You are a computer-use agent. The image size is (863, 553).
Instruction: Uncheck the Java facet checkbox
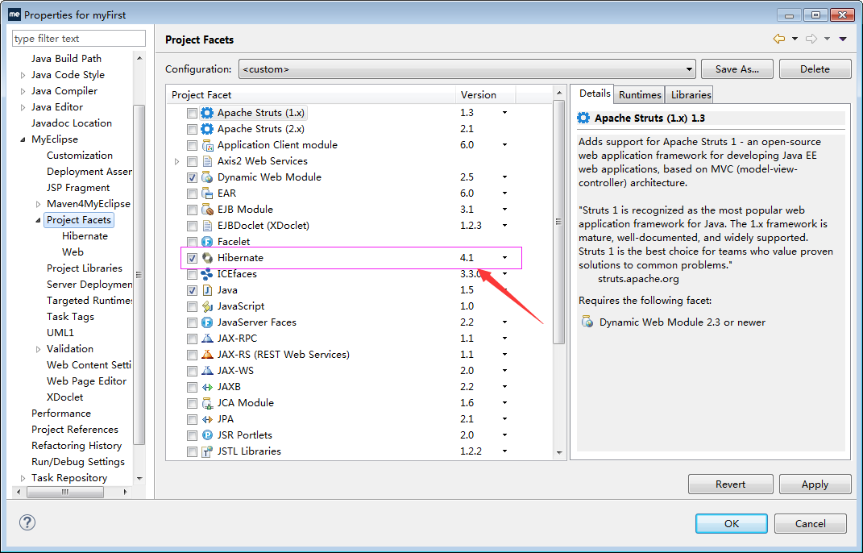tap(192, 291)
